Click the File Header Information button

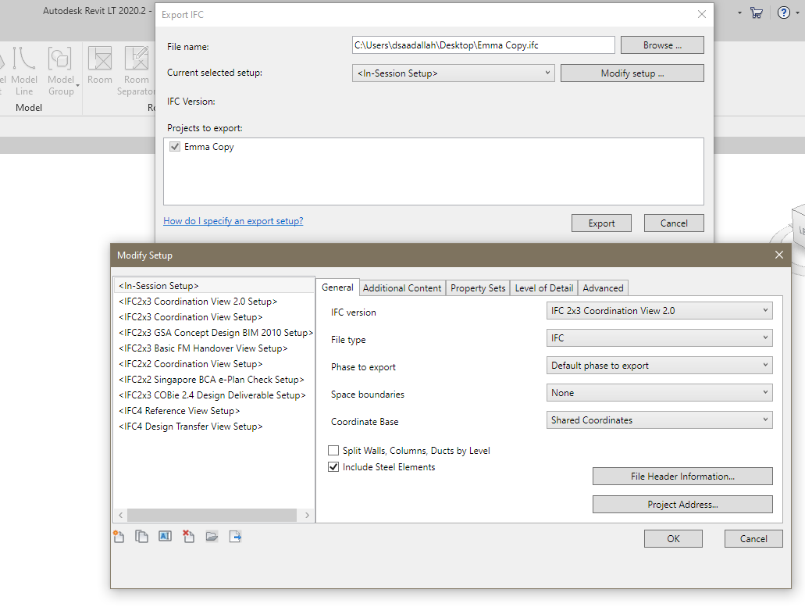click(x=682, y=476)
